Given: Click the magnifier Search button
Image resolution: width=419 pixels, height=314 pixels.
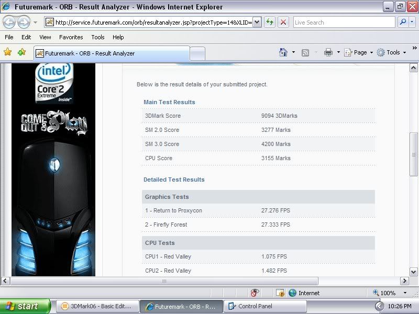Looking at the screenshot, I should pos(403,22).
